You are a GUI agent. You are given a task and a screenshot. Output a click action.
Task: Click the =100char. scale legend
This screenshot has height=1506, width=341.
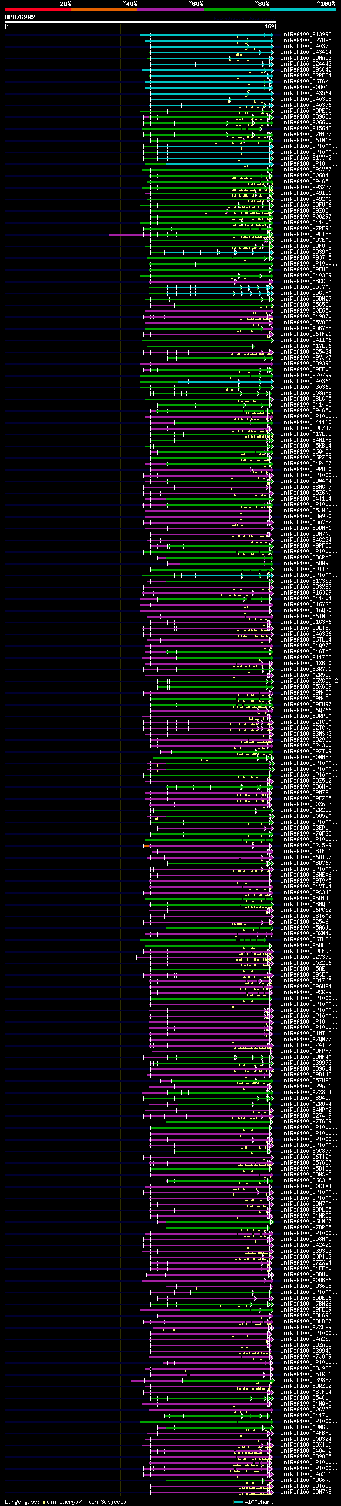253,1501
